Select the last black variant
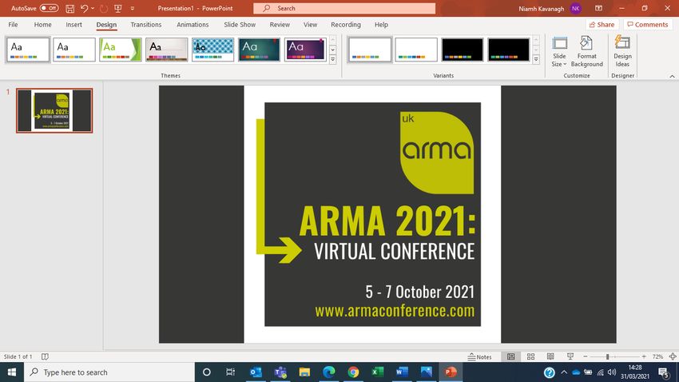679x382 pixels. coord(508,50)
